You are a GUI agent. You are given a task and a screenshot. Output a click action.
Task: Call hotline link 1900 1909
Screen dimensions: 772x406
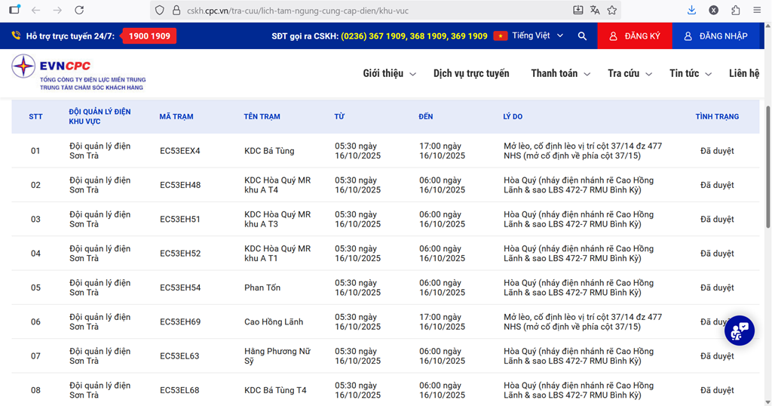coord(149,36)
